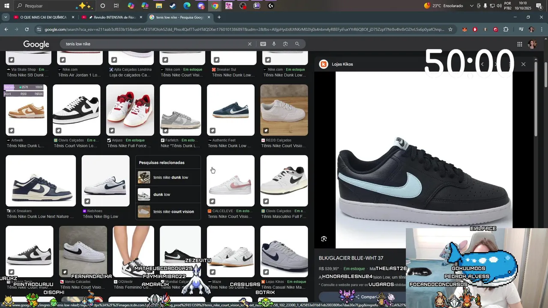Toggle system volume icon in tray
The height and width of the screenshot is (308, 548).
499,6
